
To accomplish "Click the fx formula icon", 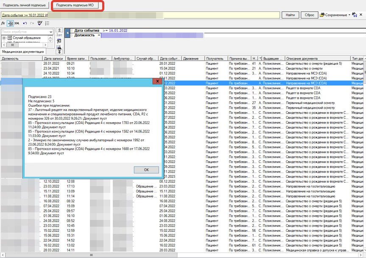I will [3, 23].
